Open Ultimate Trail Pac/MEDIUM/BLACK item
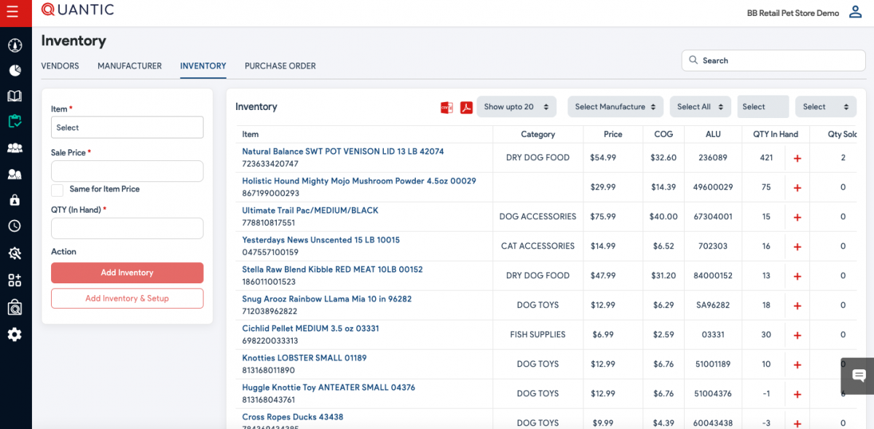Image resolution: width=874 pixels, height=429 pixels. pyautogui.click(x=310, y=210)
